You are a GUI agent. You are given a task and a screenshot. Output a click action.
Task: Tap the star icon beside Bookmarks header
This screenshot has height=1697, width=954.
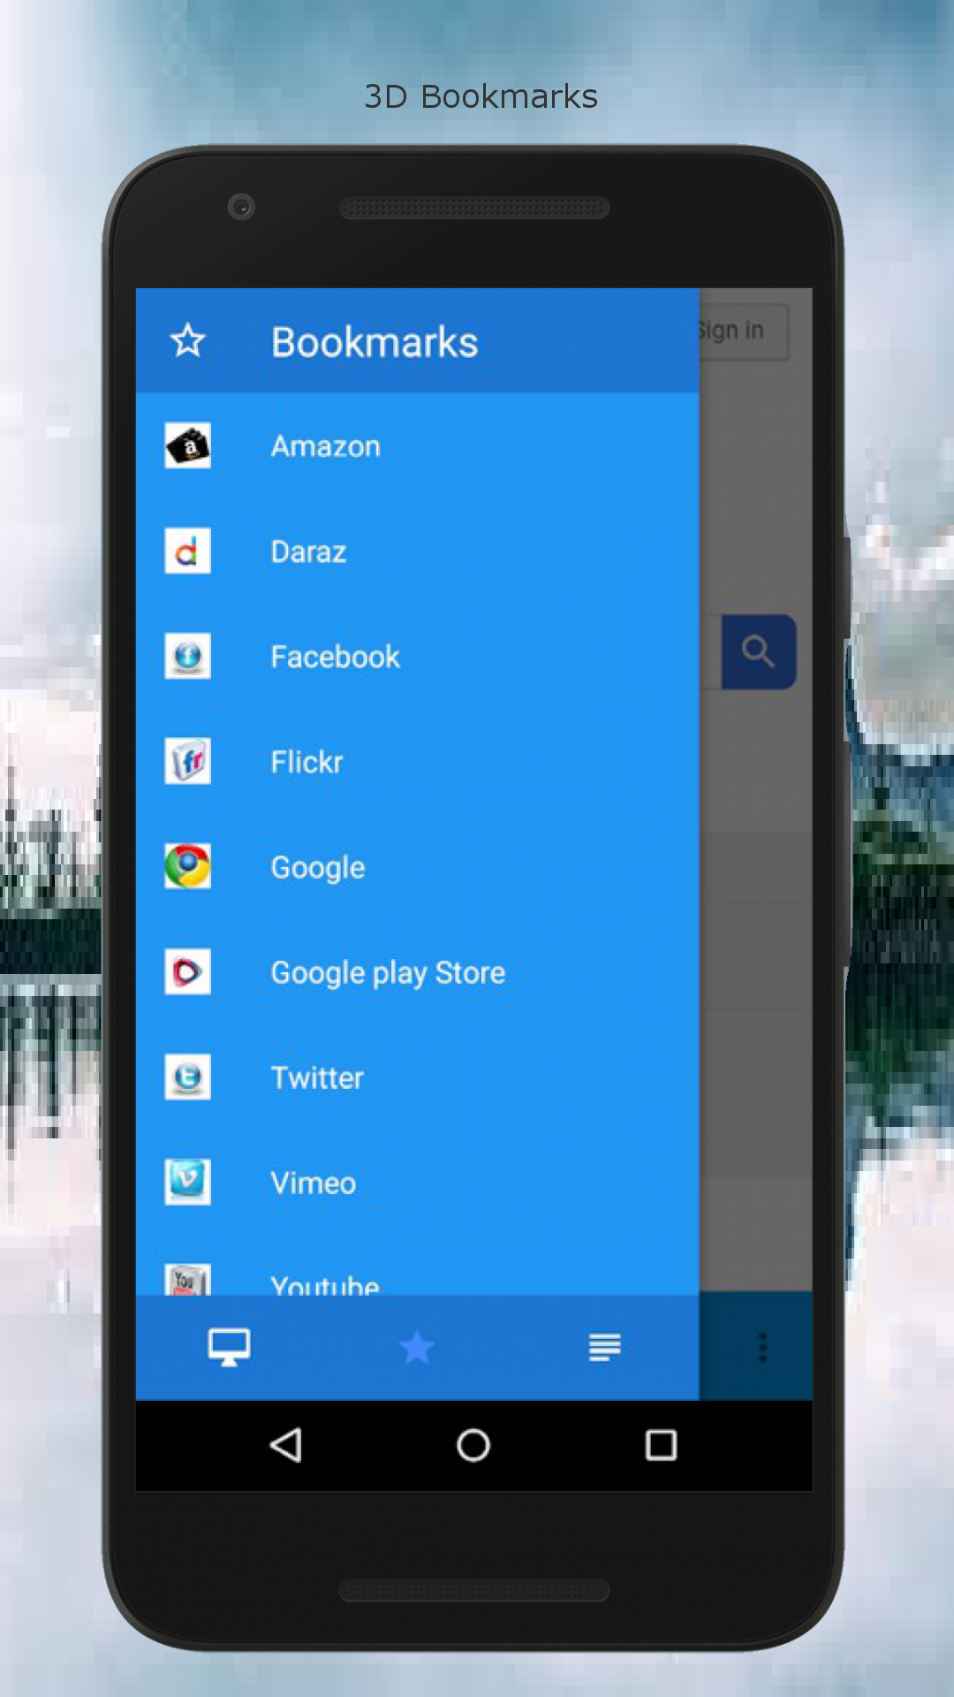pyautogui.click(x=187, y=340)
